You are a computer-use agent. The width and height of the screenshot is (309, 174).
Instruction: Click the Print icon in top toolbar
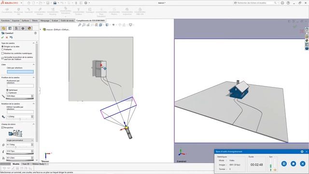tap(55, 3)
